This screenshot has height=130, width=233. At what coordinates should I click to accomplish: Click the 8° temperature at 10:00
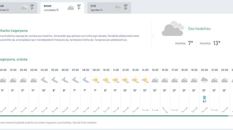click(x=105, y=90)
